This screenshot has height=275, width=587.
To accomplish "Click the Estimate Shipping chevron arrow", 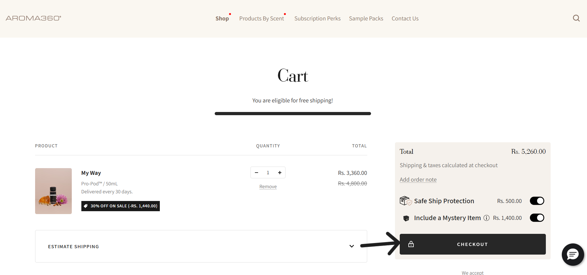I will click(x=352, y=246).
